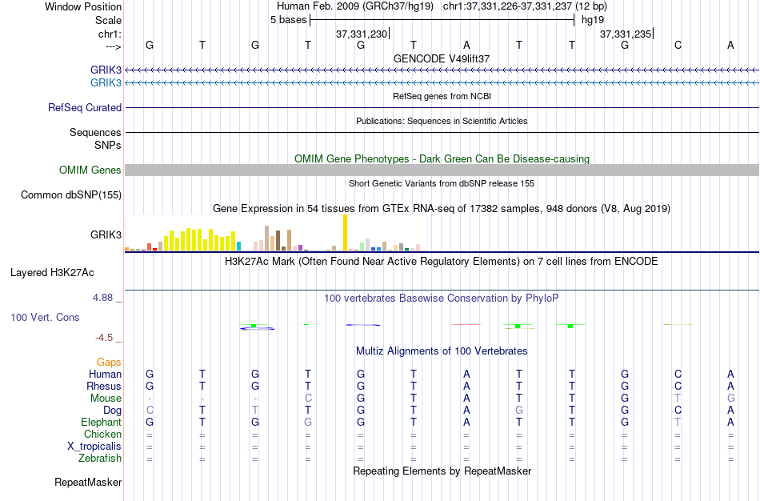Click the dark blue GRIK3 GENCODE track label
Viewport: 760px width, 501px height.
click(106, 70)
